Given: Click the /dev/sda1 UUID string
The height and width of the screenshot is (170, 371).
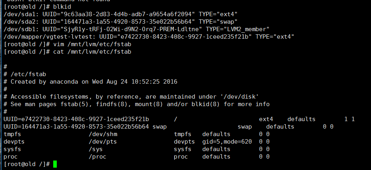Looking at the screenshot, I should pyautogui.click(x=128, y=14).
